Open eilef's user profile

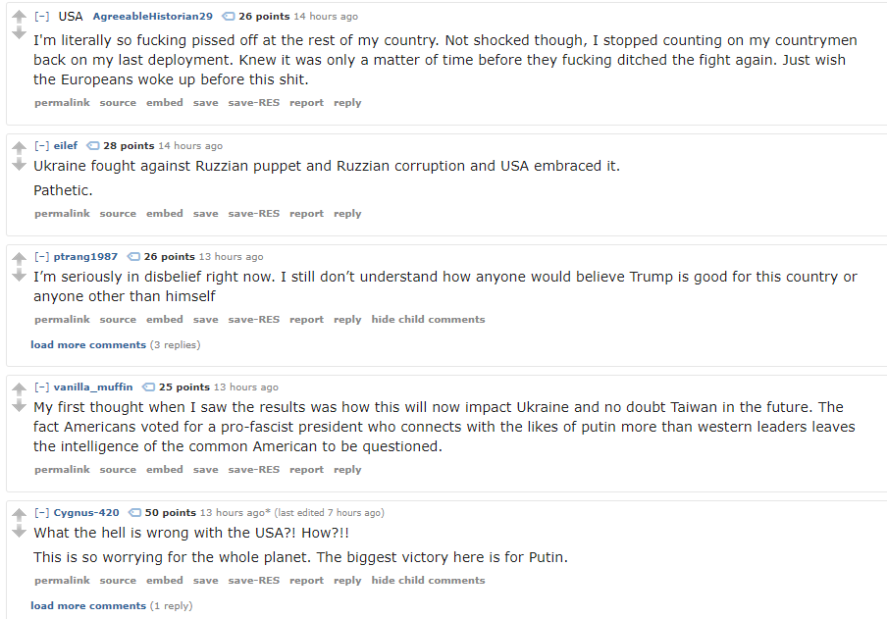pyautogui.click(x=66, y=146)
